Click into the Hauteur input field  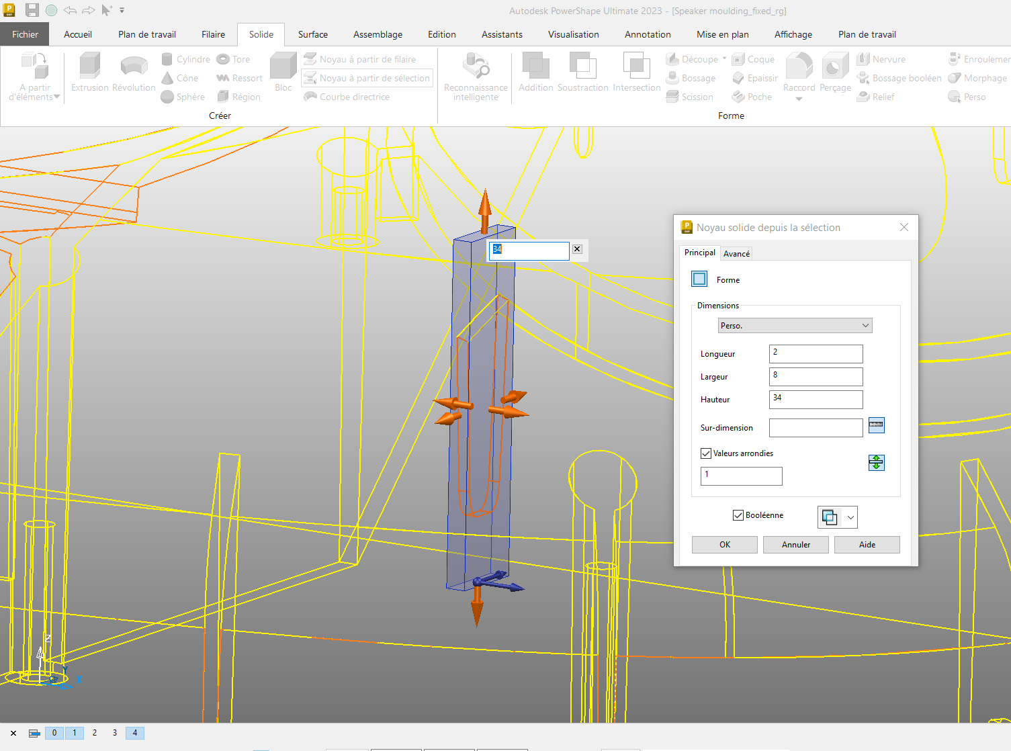(816, 399)
